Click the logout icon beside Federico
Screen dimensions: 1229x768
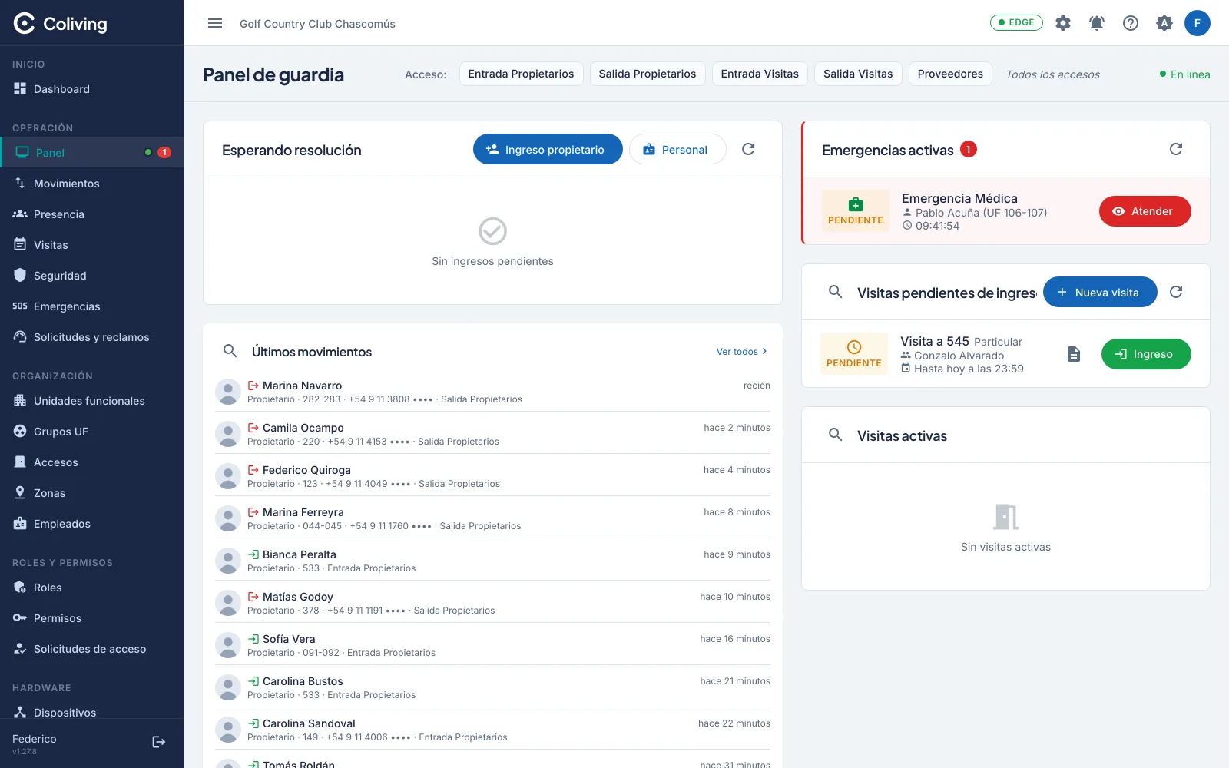click(159, 742)
